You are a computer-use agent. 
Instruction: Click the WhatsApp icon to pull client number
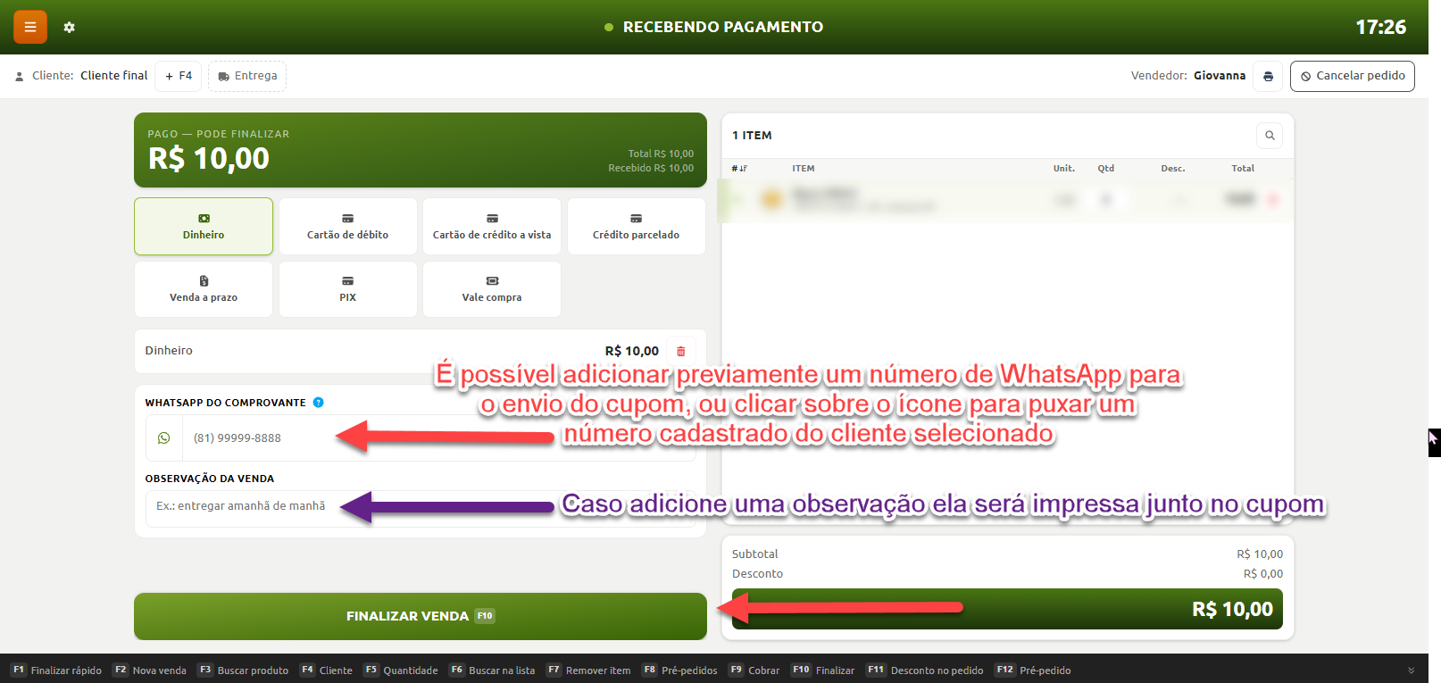[163, 438]
